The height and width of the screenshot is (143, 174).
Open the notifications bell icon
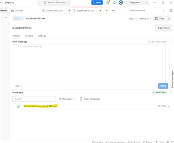coord(114,3)
